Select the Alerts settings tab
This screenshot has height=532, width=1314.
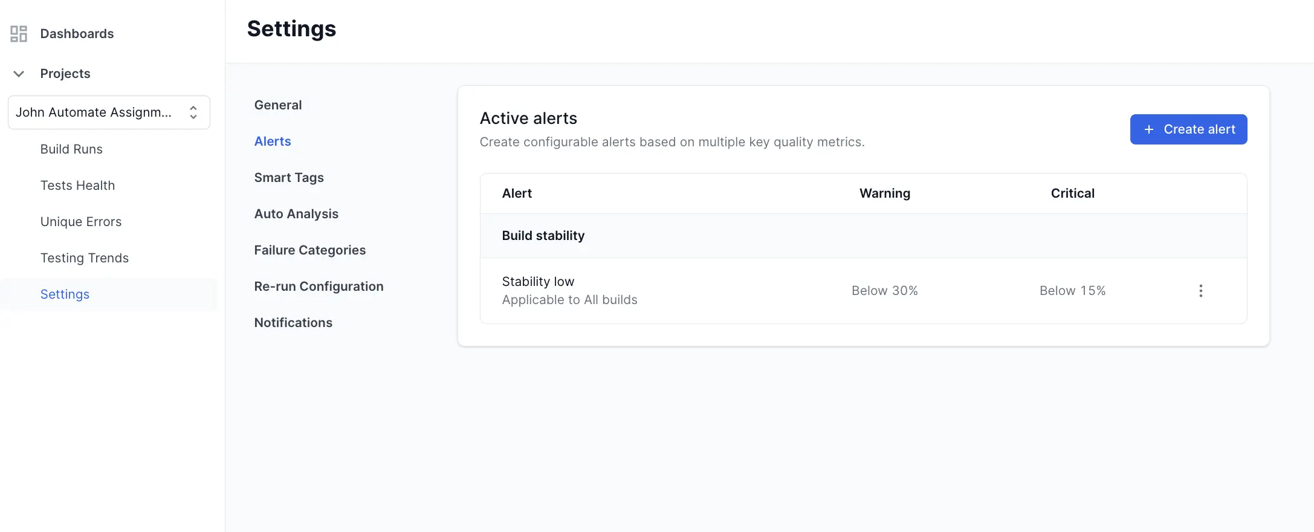click(x=273, y=141)
